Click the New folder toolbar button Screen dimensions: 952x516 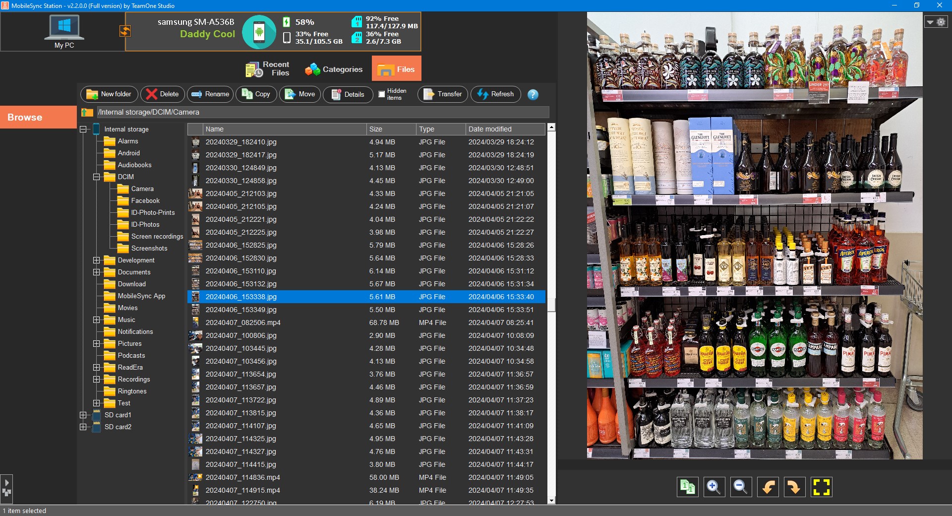click(109, 94)
